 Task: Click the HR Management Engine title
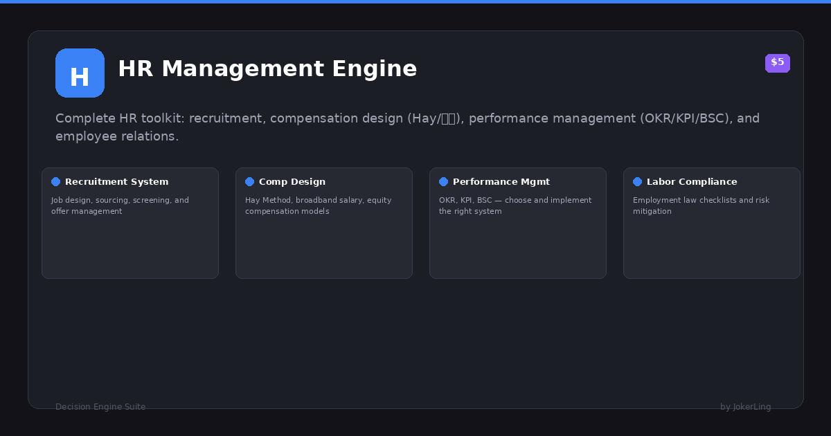[x=267, y=69]
